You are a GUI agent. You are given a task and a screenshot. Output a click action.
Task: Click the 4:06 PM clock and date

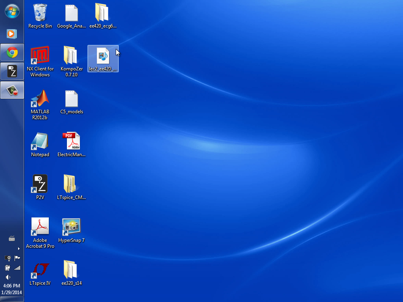tap(11, 289)
